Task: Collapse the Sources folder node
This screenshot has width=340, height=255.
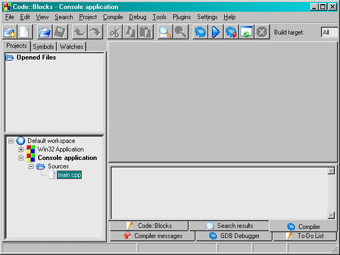Action: [31, 166]
